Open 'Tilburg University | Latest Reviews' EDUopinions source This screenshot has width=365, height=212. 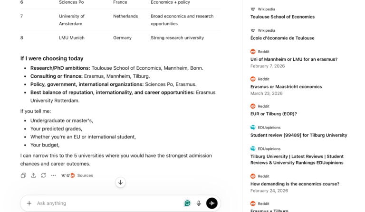click(x=297, y=159)
